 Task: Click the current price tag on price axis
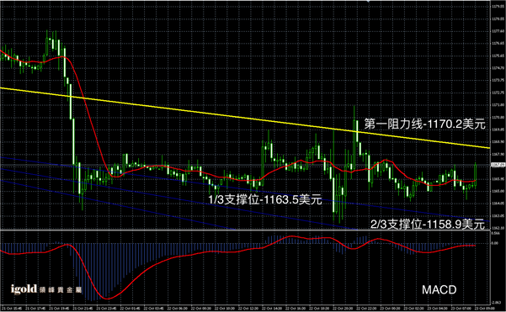click(x=498, y=165)
